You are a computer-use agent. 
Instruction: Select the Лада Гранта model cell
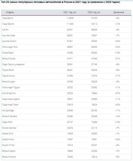(8, 24)
